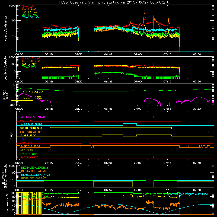The height and width of the screenshot is (217, 217).
Task: Click the red 0.1-0.3 MeV legend label
Action: click(x=31, y=58)
